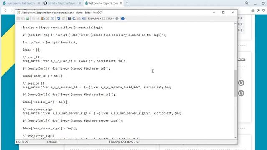Viewport: 267px width, 150px height.
Task: Open Find with binoculars icon
Action: point(69,18)
